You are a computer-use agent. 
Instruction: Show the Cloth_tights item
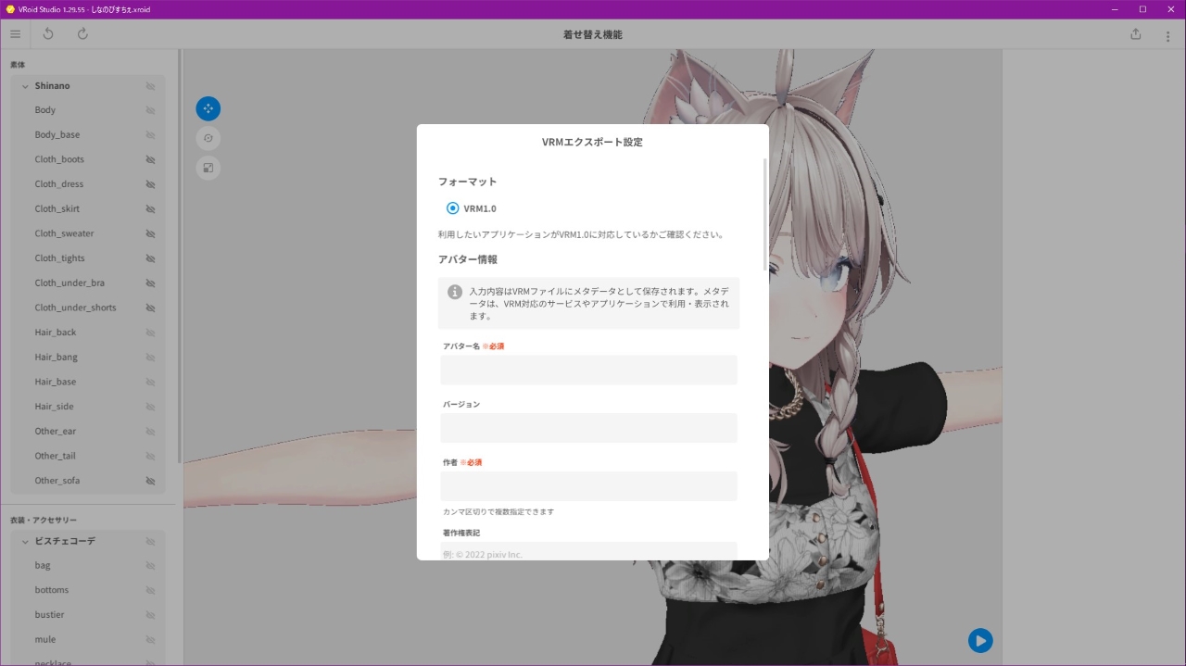coord(150,258)
